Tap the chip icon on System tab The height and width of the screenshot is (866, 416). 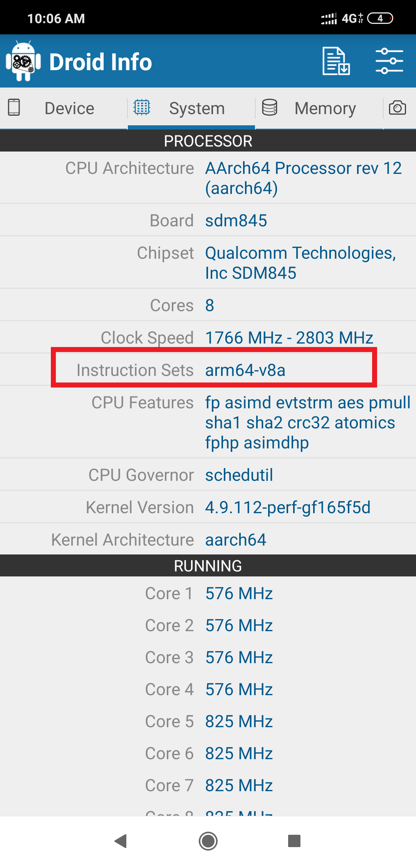tap(142, 108)
